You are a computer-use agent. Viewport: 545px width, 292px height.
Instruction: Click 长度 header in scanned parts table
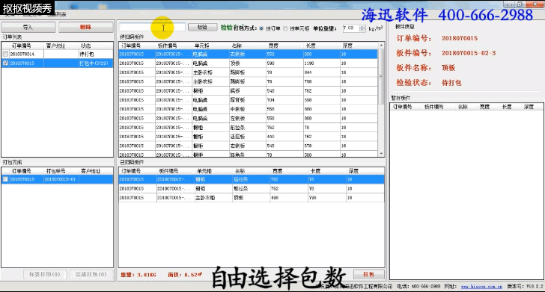pyautogui.click(x=315, y=171)
